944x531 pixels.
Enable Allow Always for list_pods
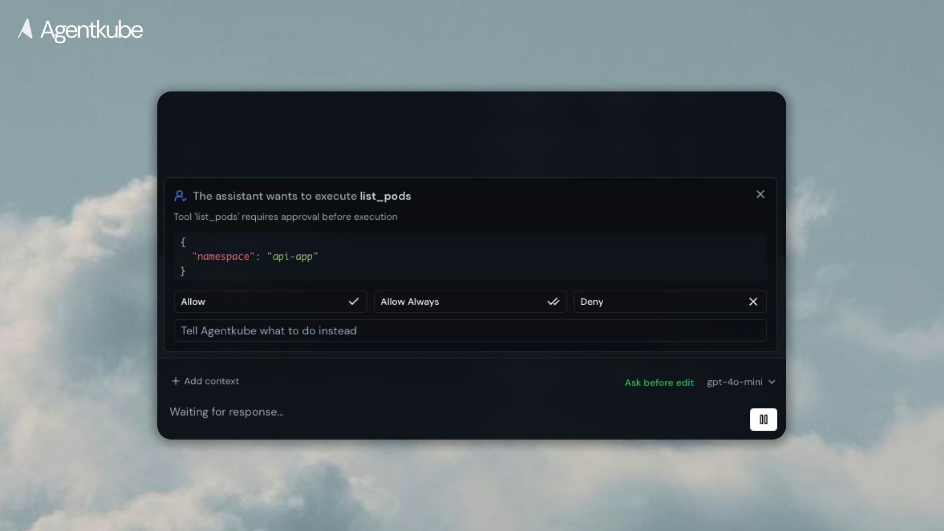coord(470,301)
